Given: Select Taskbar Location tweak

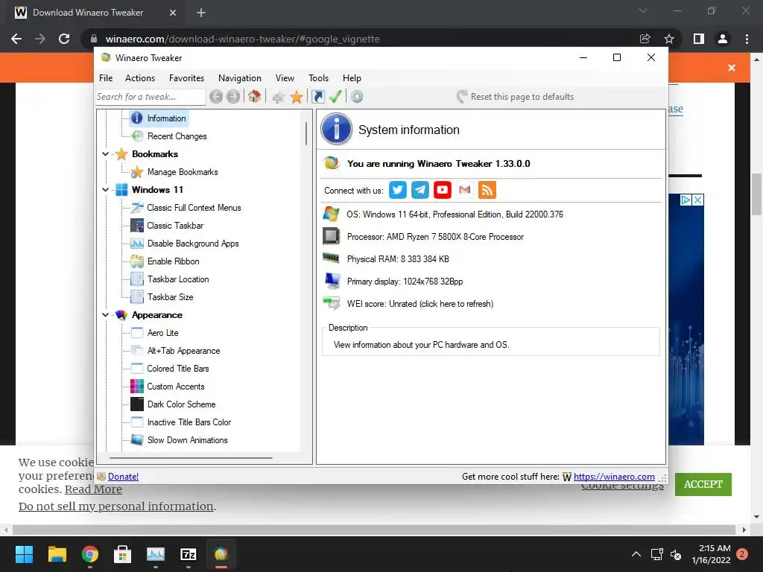Looking at the screenshot, I should (x=178, y=279).
